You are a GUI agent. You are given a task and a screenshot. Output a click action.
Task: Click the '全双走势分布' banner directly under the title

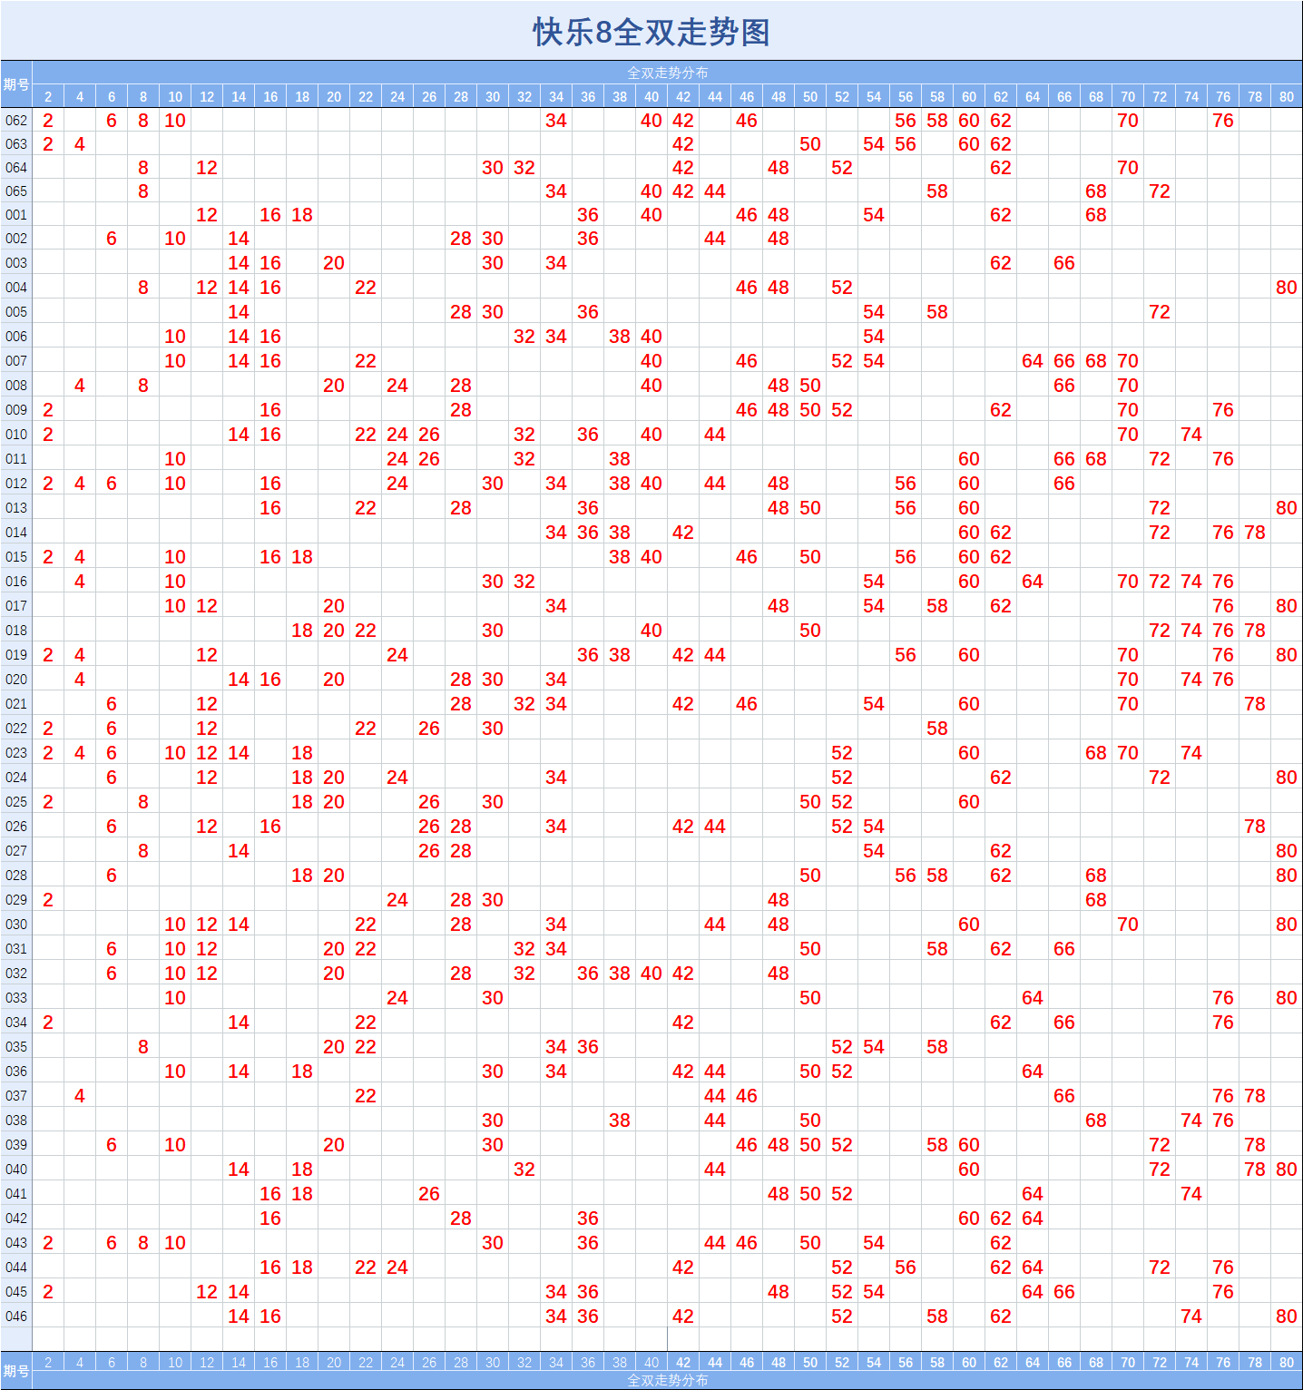[x=667, y=73]
